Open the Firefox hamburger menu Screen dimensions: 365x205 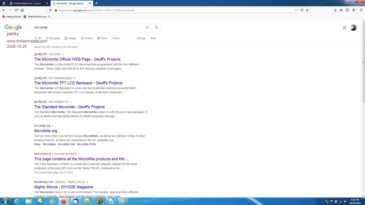pos(360,10)
